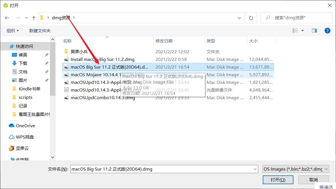Open the view options dropdown arrow
336x189 pixels.
coord(303,31)
